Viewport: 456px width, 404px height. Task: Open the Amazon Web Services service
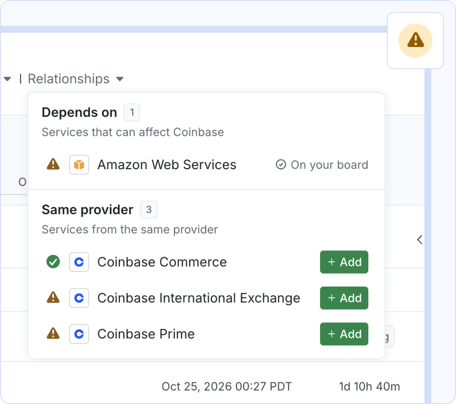[167, 165]
